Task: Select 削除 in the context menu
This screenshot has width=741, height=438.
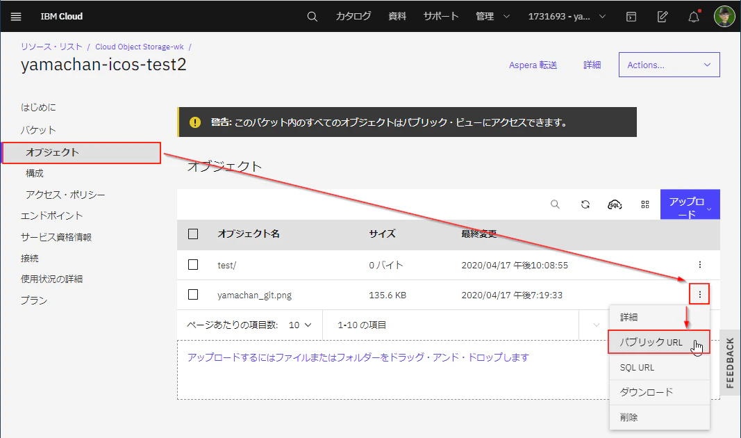Action: coord(660,417)
